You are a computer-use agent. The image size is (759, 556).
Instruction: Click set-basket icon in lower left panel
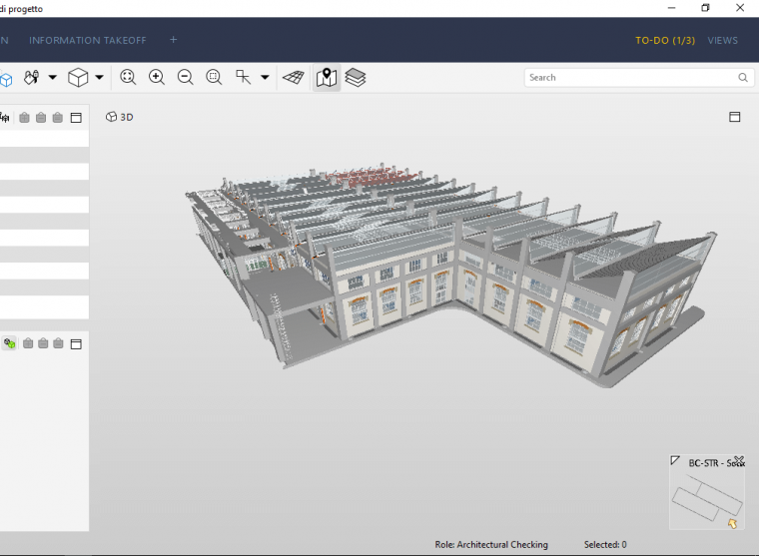coord(59,343)
